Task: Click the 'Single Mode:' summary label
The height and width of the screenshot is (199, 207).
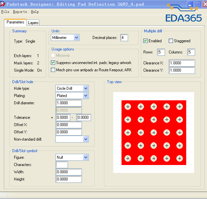Action: click(x=24, y=70)
